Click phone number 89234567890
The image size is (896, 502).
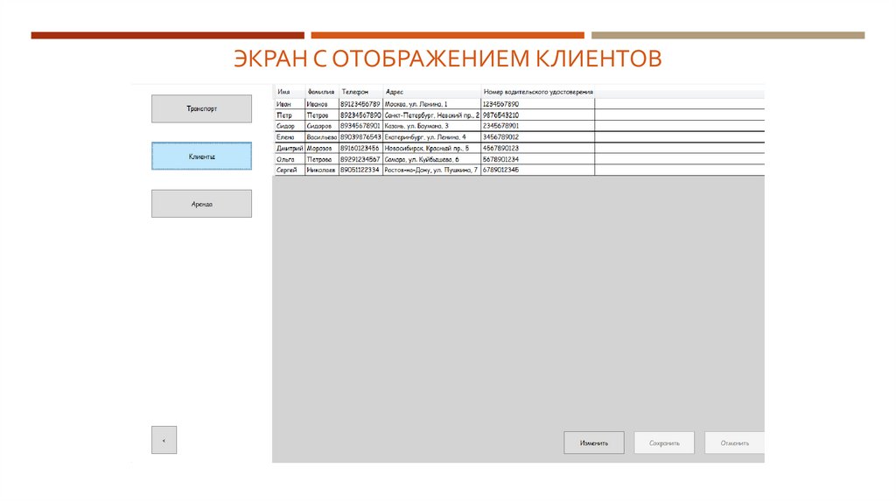360,115
